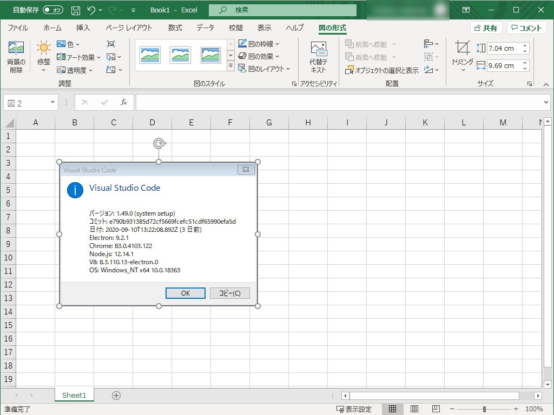Click the 図の効果 (Picture Effects) icon
Image resolution: width=554 pixels, height=415 pixels.
click(x=259, y=56)
